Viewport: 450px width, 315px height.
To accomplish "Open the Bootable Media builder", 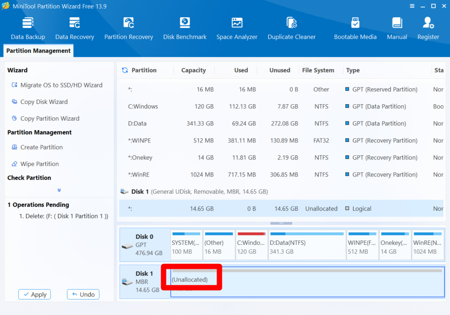I will tap(355, 28).
